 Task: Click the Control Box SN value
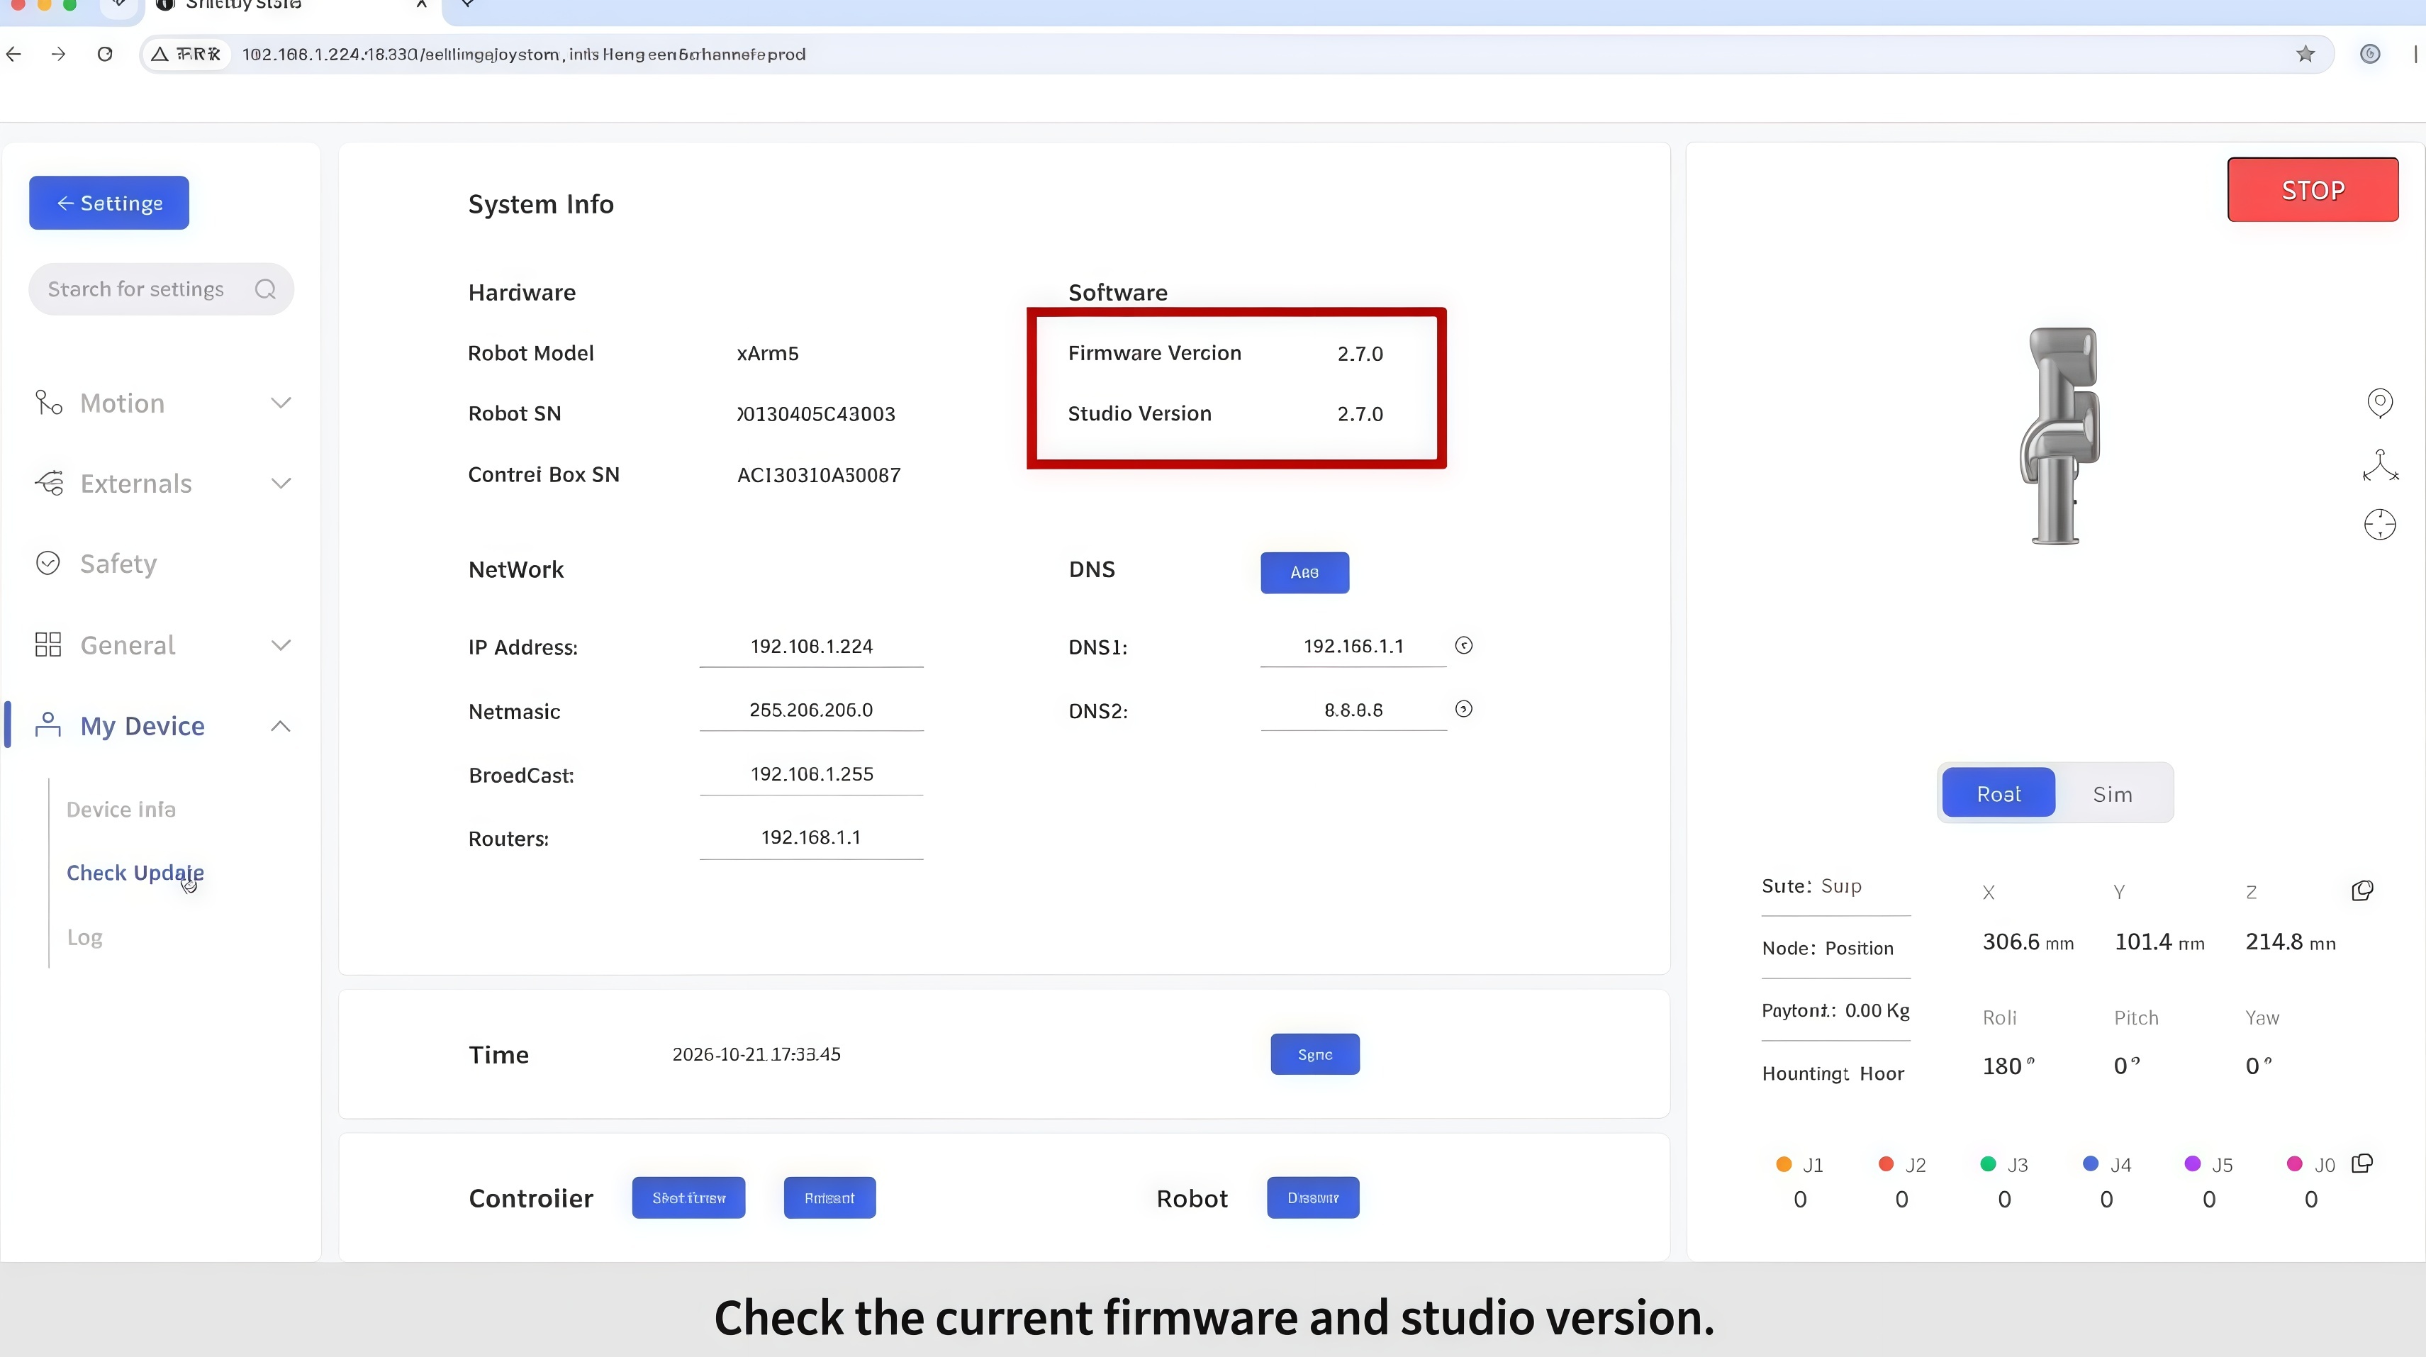[818, 476]
